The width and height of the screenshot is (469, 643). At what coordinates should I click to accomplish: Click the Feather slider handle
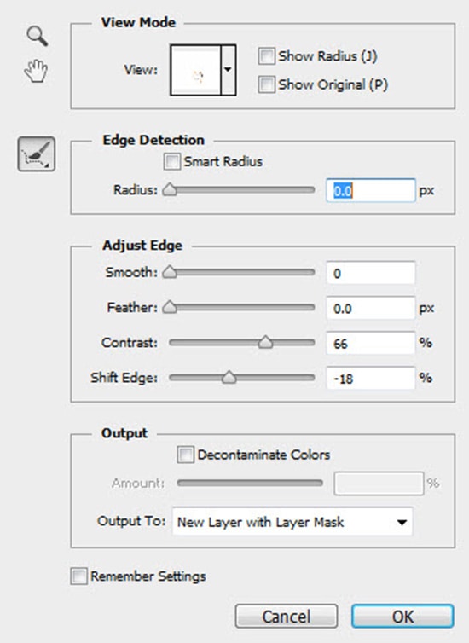pyautogui.click(x=170, y=307)
